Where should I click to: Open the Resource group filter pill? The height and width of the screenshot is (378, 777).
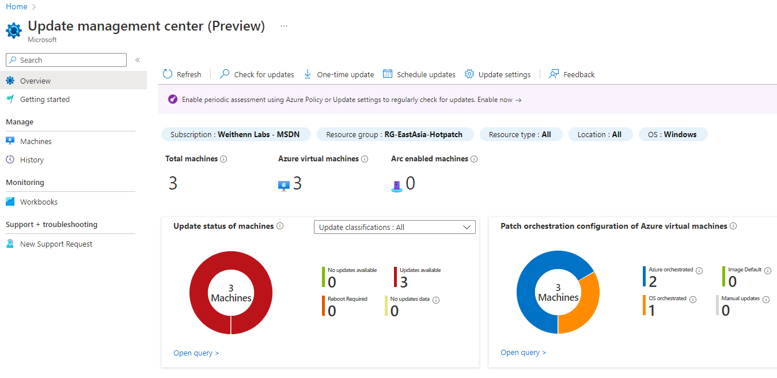[x=396, y=134]
